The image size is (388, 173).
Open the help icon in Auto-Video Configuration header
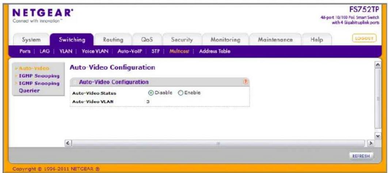click(246, 82)
